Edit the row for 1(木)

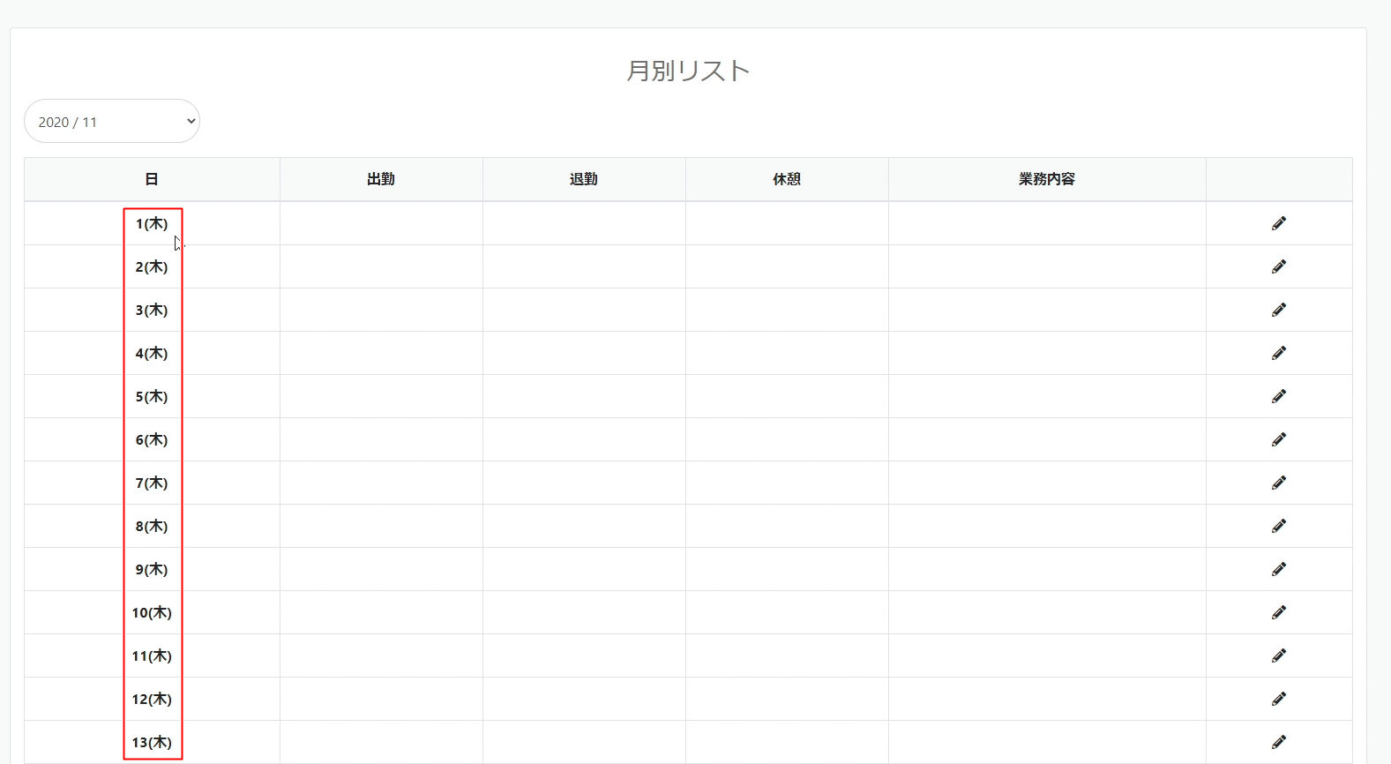[x=1279, y=223]
